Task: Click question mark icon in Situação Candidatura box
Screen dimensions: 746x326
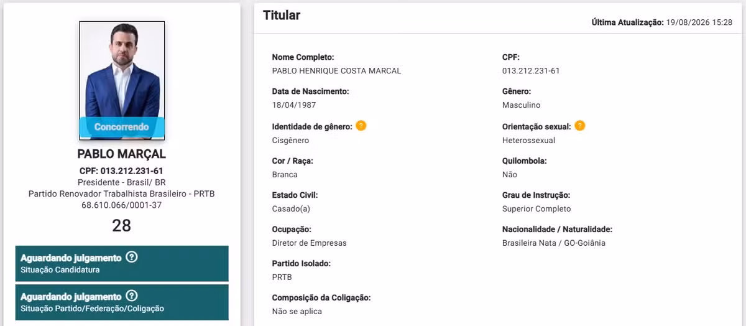Action: [131, 257]
